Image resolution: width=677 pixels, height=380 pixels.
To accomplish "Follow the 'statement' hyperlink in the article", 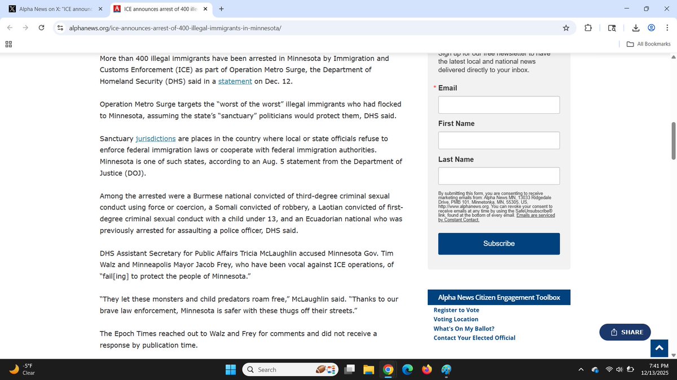I will [235, 81].
